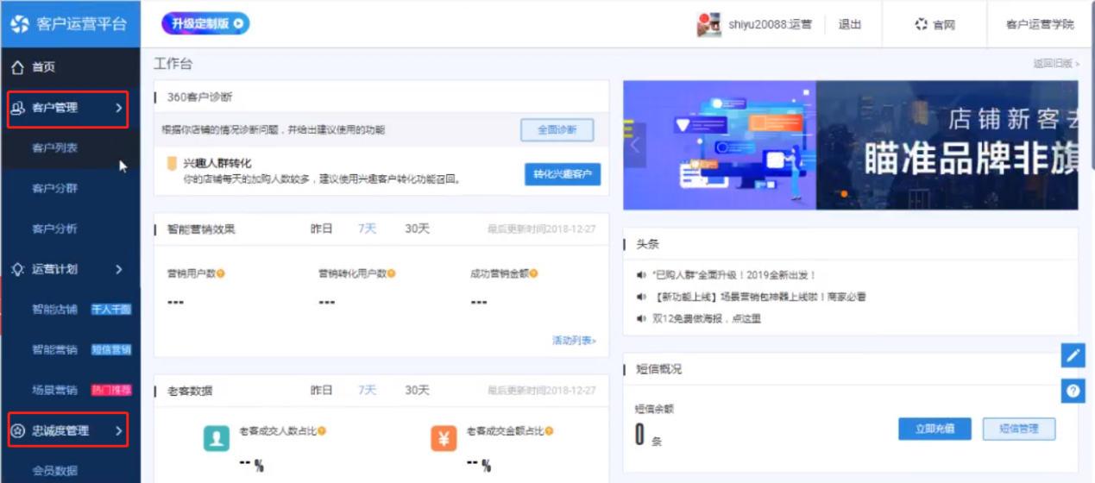
Task: Click the 全面诊断 button
Action: 557,130
